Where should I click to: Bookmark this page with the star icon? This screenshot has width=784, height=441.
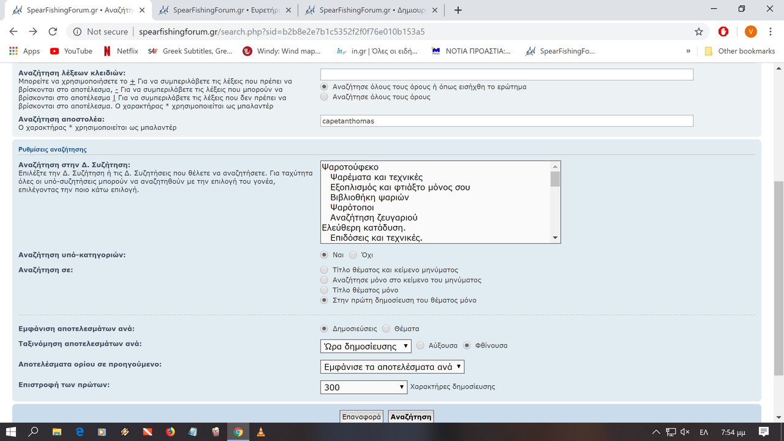pyautogui.click(x=699, y=32)
